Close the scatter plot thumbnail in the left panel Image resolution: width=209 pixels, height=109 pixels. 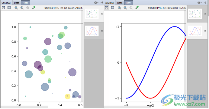pyautogui.click(x=102, y=14)
